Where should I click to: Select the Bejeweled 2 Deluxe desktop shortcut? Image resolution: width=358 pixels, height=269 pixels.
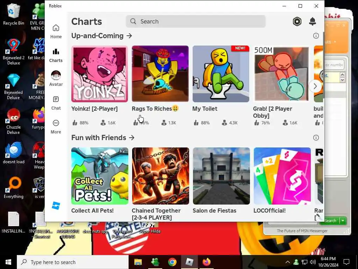click(x=14, y=52)
